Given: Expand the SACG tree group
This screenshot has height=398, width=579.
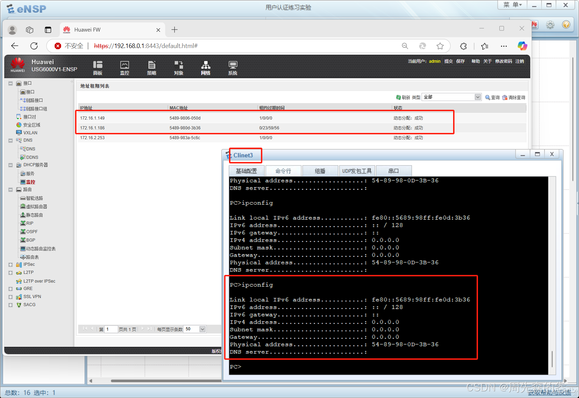Looking at the screenshot, I should (x=11, y=305).
